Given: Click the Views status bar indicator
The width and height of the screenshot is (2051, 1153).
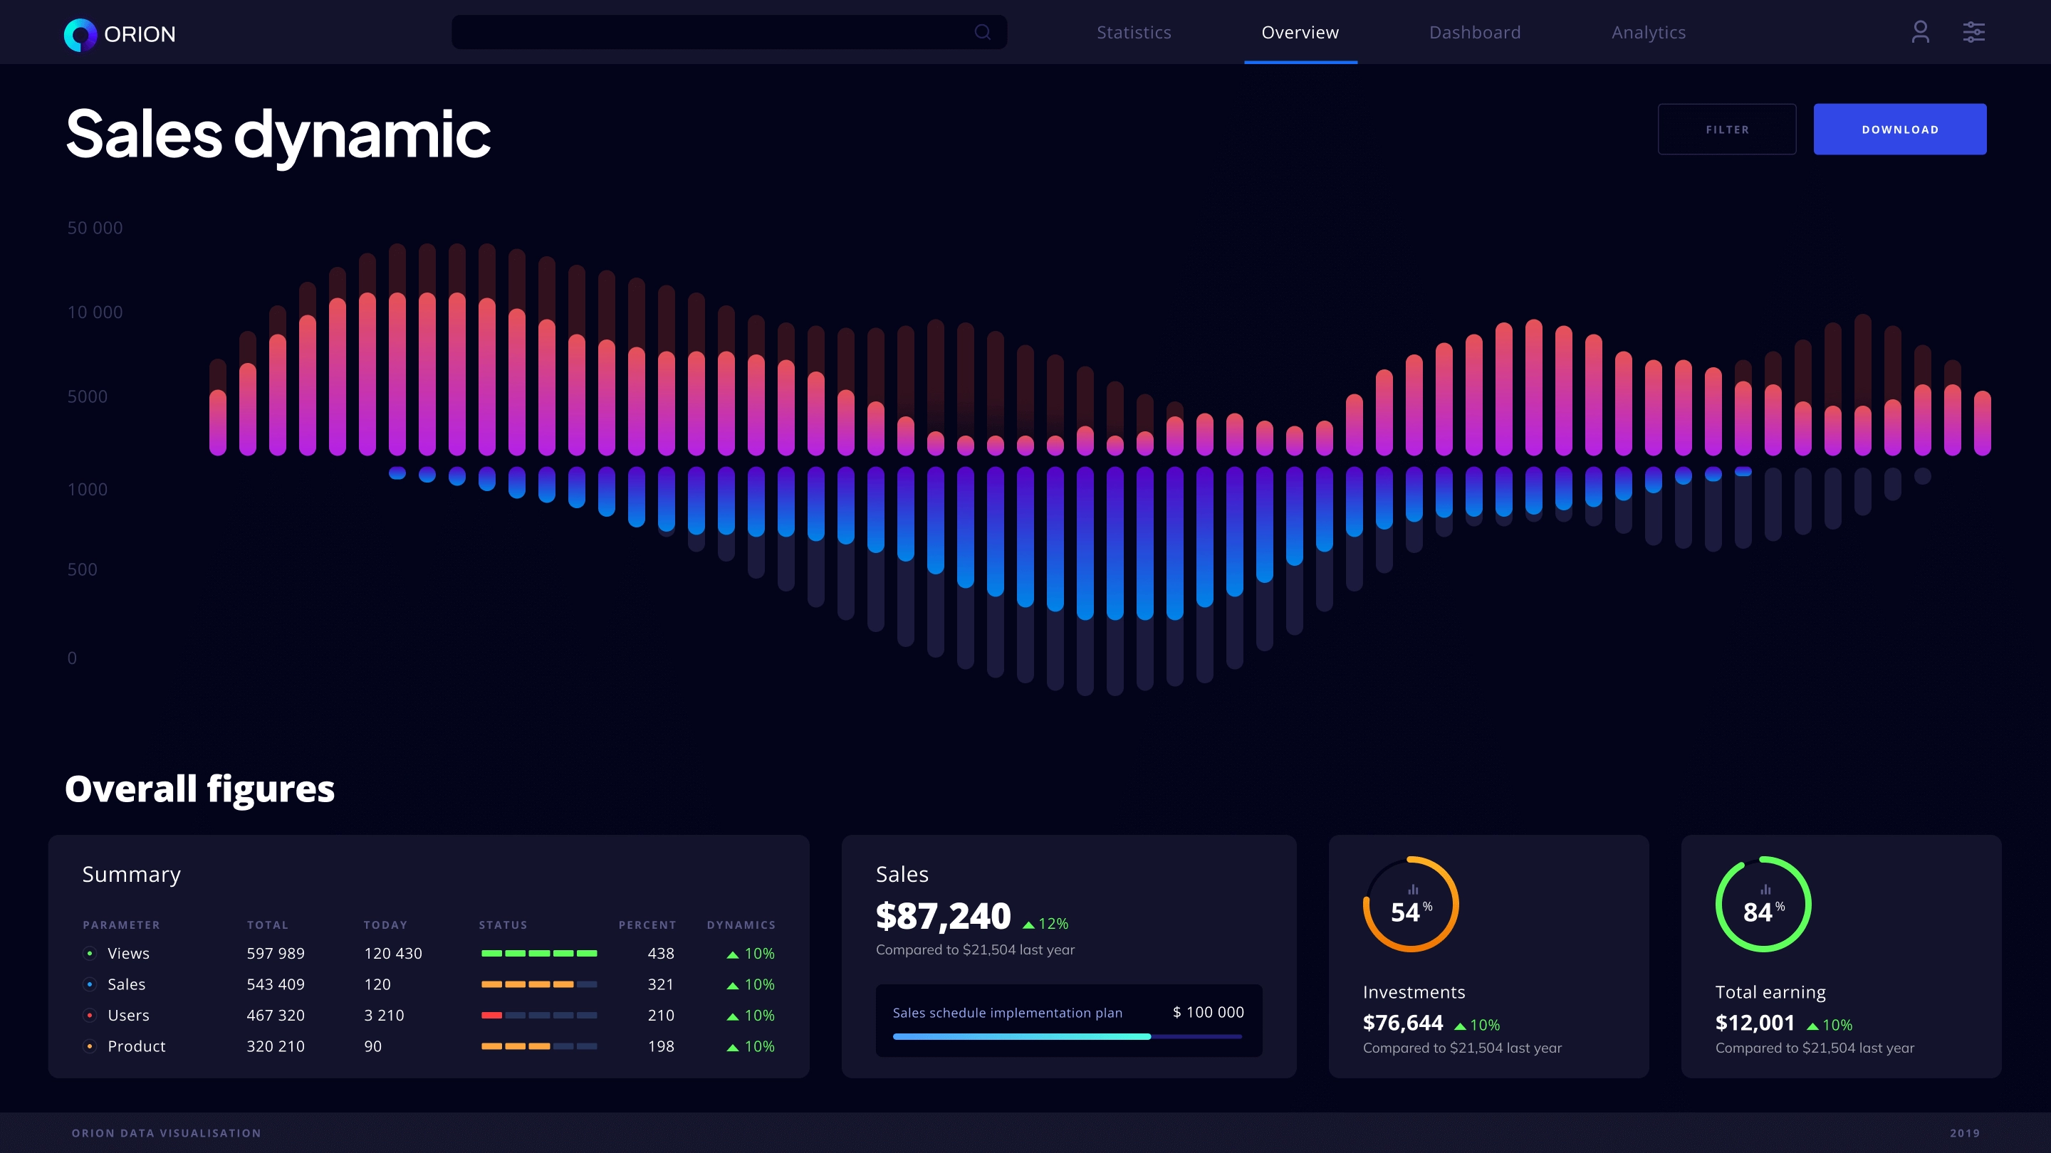Looking at the screenshot, I should pos(539,953).
